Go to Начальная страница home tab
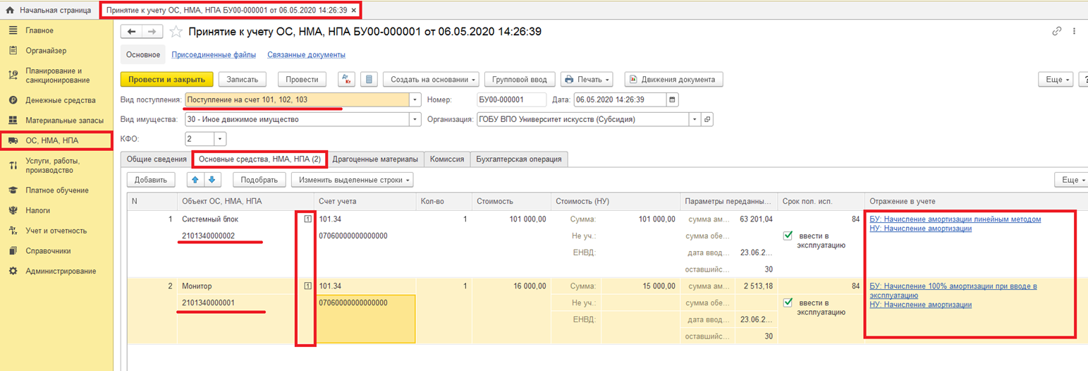Image resolution: width=1088 pixels, height=371 pixels. (x=49, y=10)
